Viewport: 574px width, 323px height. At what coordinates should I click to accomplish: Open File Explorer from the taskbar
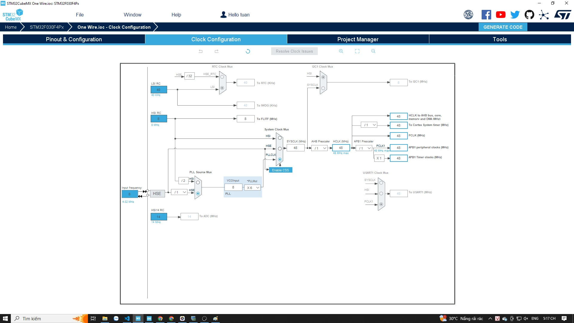(105, 319)
